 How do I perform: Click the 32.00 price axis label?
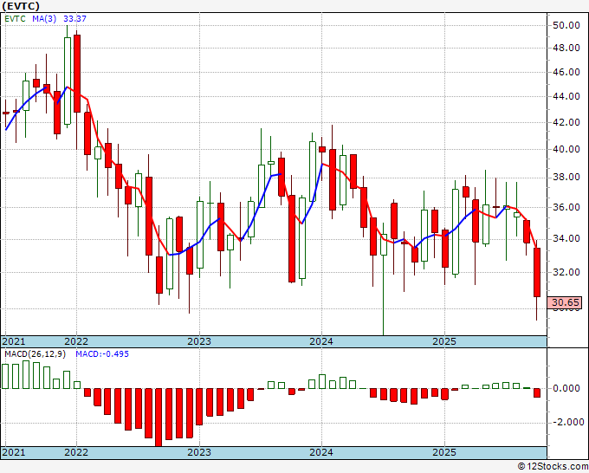tap(566, 272)
